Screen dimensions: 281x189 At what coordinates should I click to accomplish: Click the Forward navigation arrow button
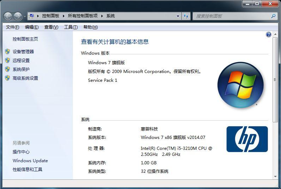coord(18,16)
